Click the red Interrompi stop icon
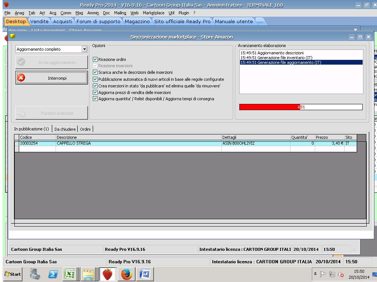 point(21,78)
